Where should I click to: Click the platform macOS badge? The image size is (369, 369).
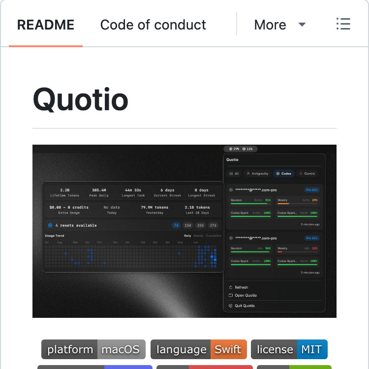coord(93,349)
